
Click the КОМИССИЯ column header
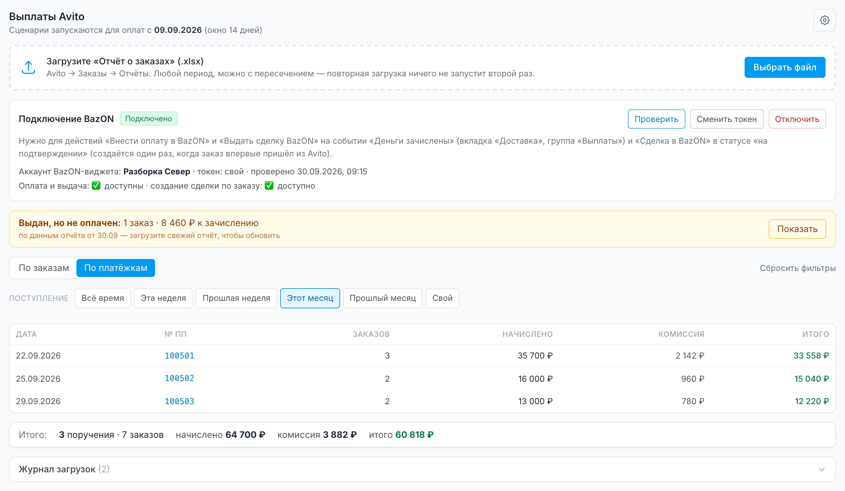click(681, 334)
